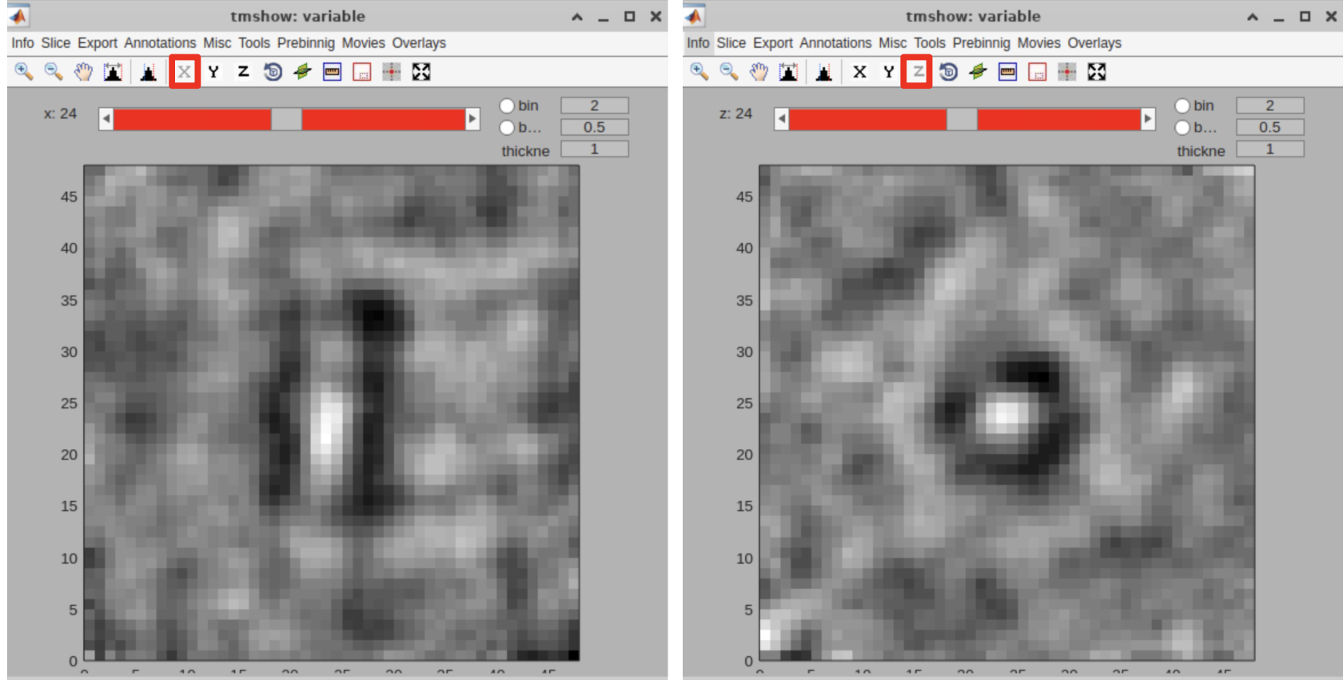
Task: Open the Annotations menu in right window
Action: pyautogui.click(x=835, y=43)
